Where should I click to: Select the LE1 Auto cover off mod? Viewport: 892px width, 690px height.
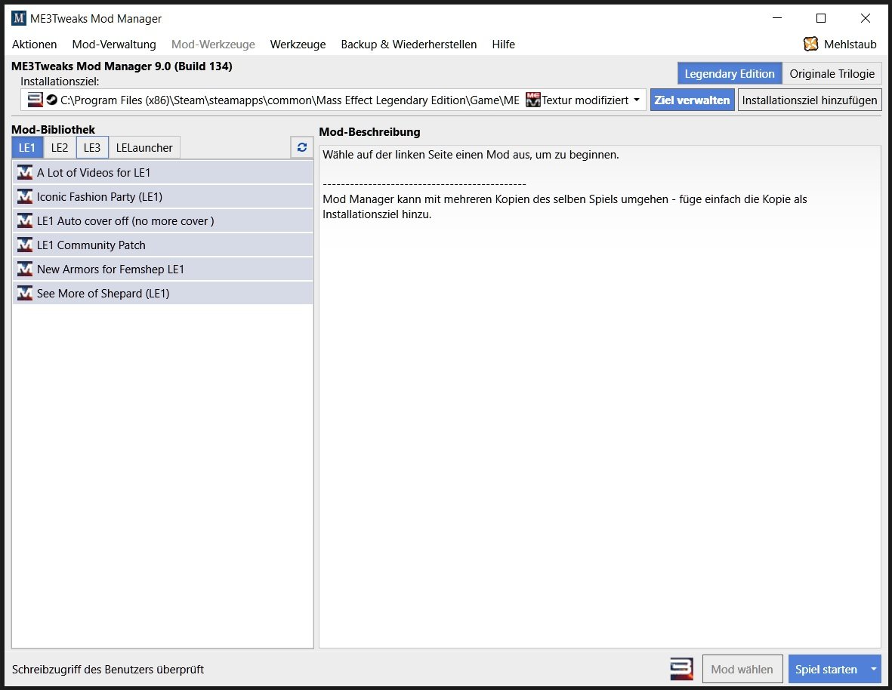click(162, 220)
